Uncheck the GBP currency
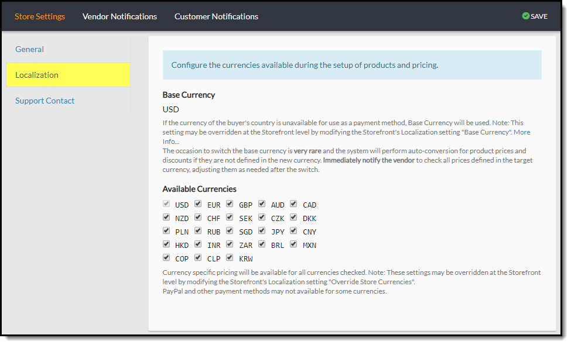This screenshot has height=345, width=571. pos(230,203)
